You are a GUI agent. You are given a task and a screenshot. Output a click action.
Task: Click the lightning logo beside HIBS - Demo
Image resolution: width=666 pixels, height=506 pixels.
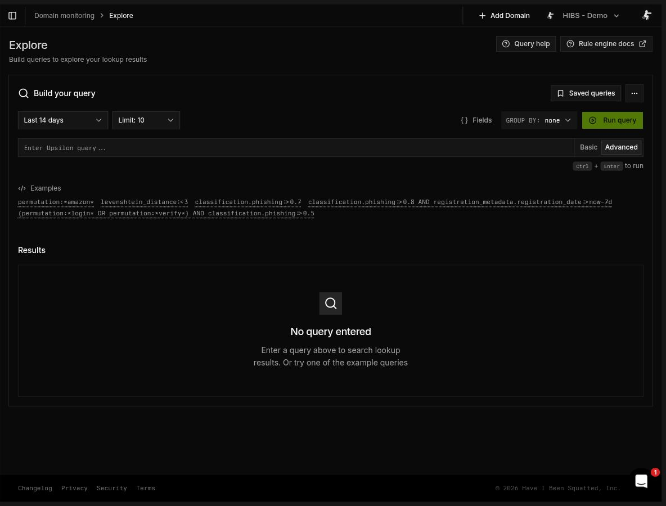click(551, 16)
